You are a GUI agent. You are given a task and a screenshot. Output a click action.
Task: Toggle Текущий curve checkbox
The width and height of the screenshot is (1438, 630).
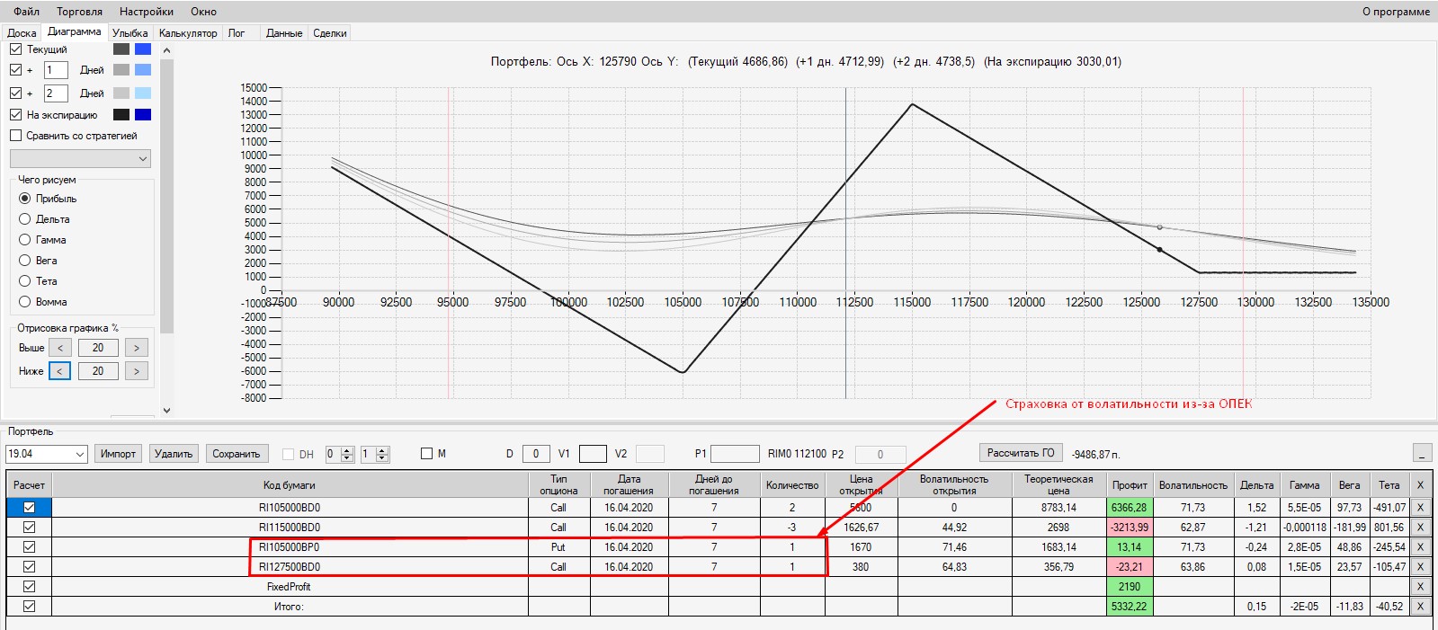(15, 49)
